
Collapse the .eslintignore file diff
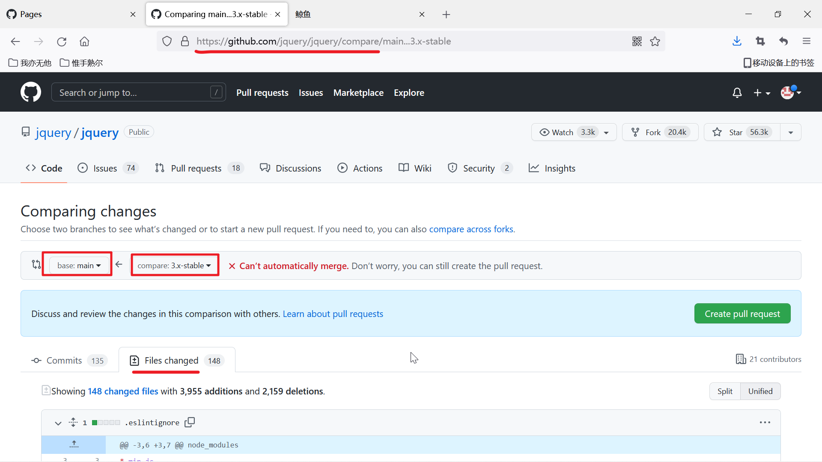click(x=58, y=423)
